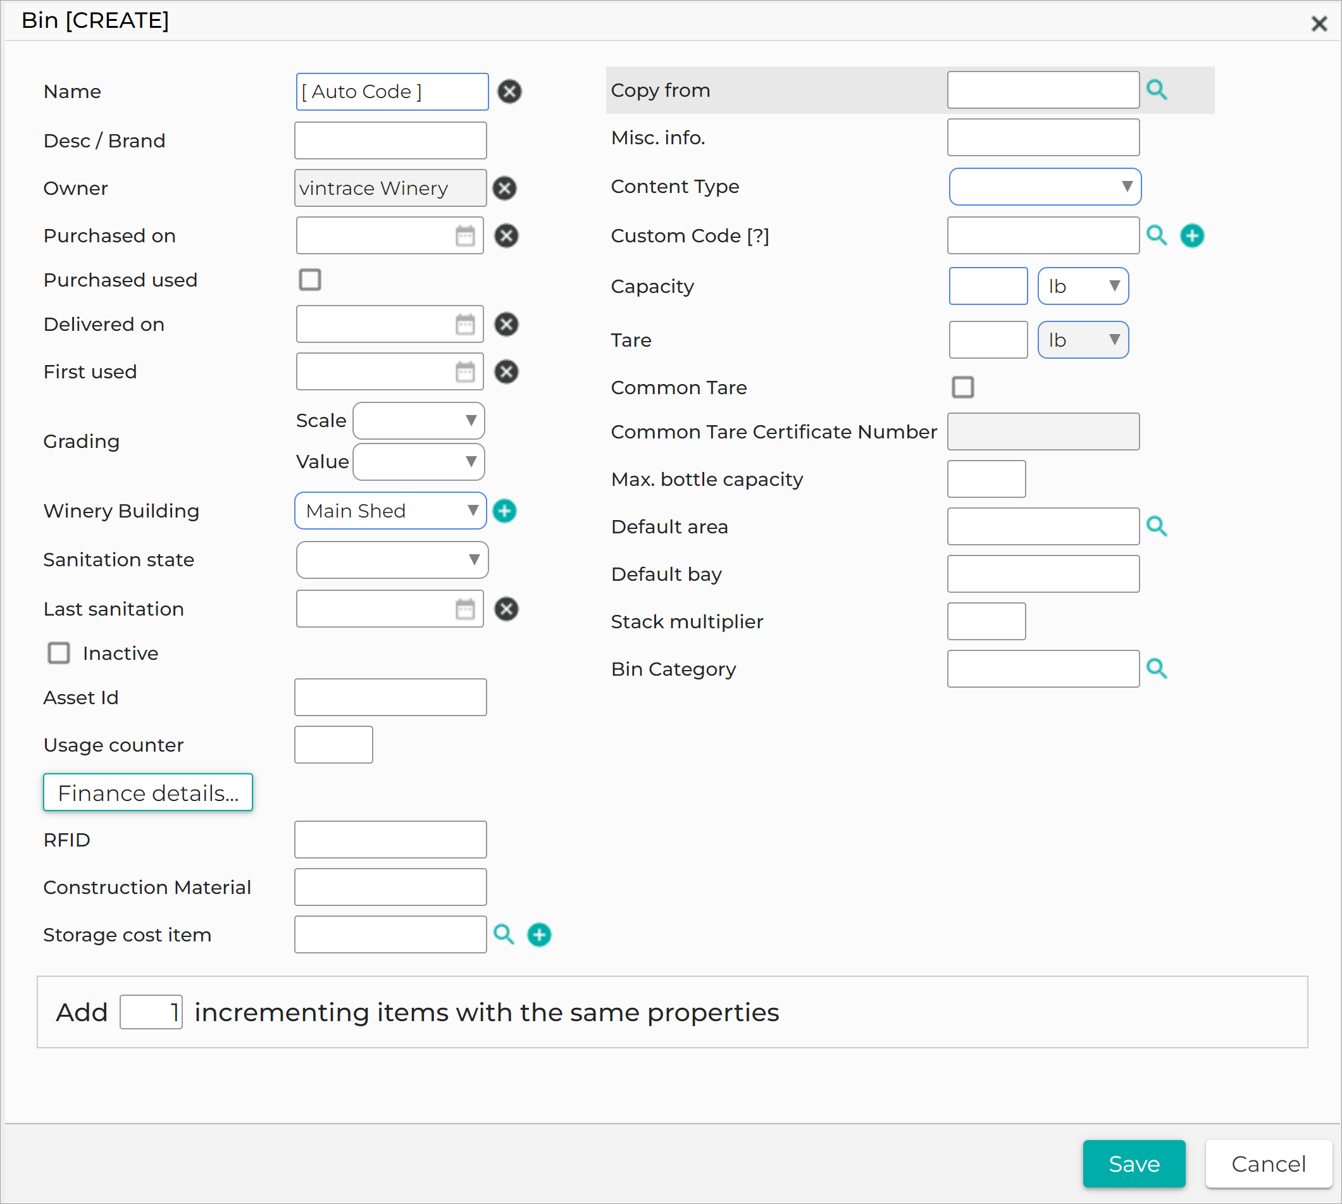The height and width of the screenshot is (1204, 1342).
Task: Change the Tare unit dropdown
Action: pyautogui.click(x=1083, y=340)
